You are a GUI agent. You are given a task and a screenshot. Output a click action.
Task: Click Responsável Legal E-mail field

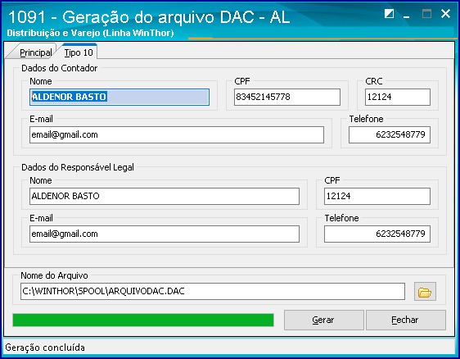[x=165, y=234]
